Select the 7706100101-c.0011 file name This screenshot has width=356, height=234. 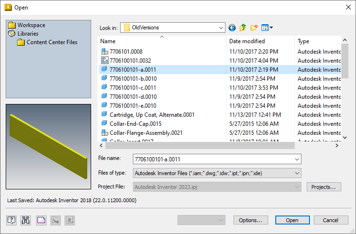pos(133,88)
